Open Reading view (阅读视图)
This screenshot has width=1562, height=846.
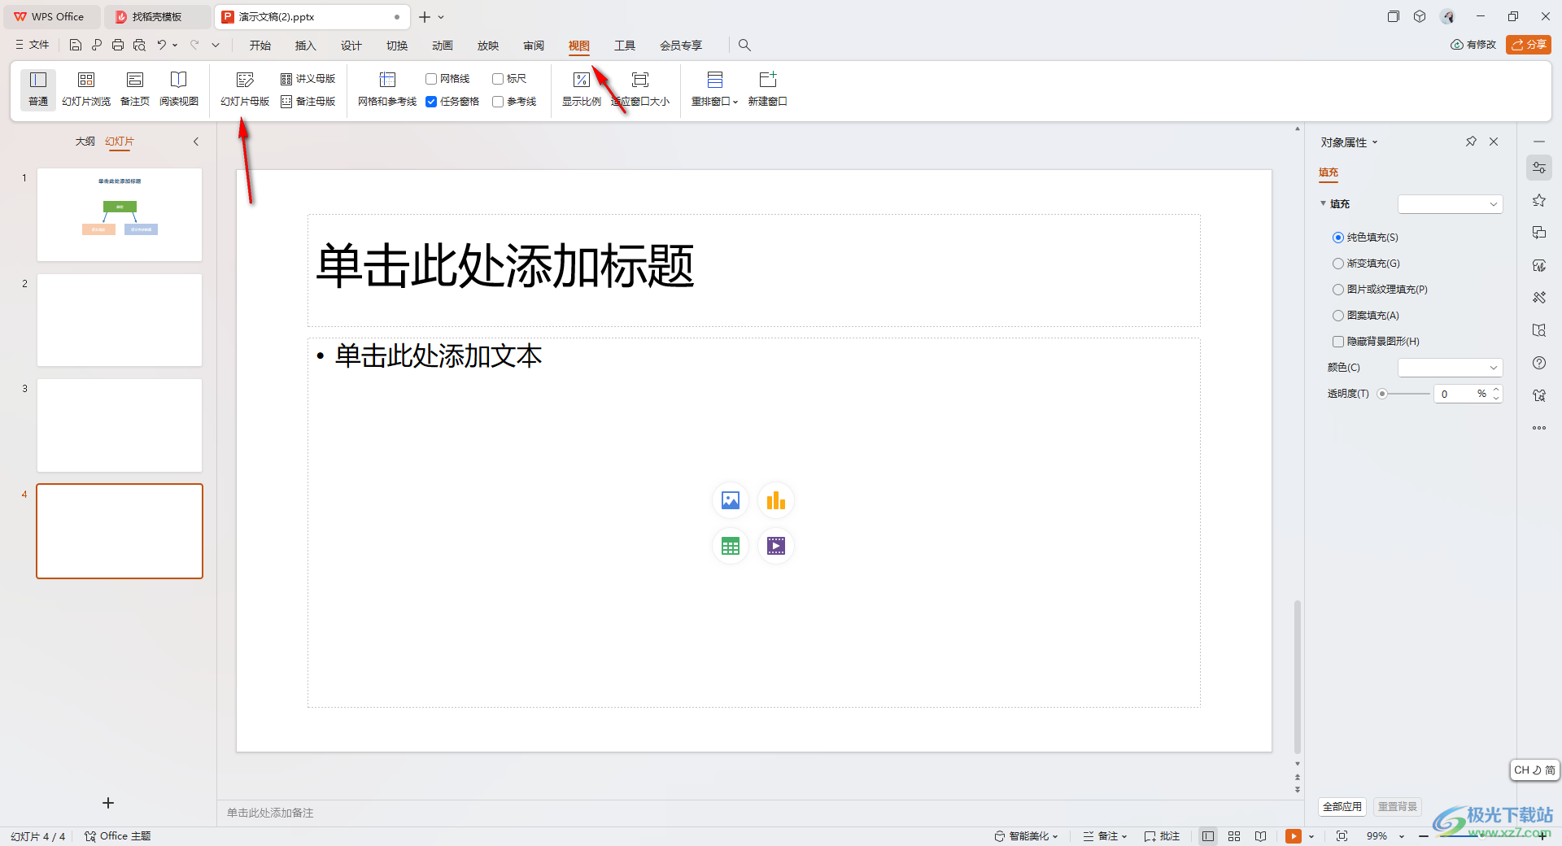[179, 89]
